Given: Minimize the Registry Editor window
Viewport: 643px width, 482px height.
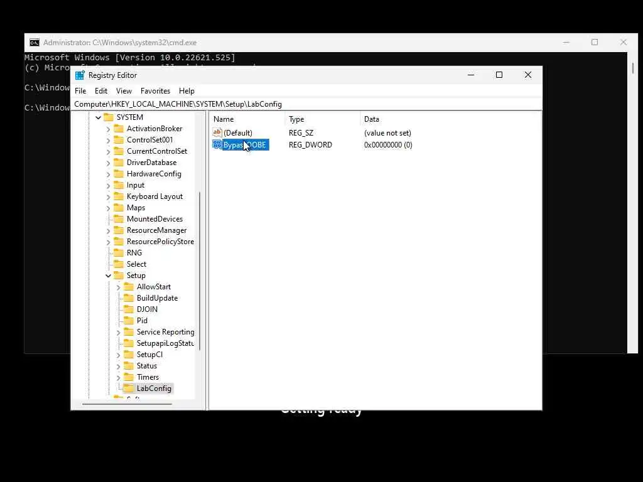Looking at the screenshot, I should pyautogui.click(x=471, y=75).
